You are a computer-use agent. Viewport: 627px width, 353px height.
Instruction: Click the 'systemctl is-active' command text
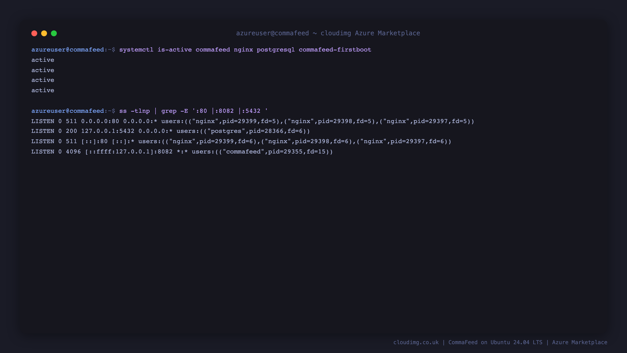coord(155,50)
